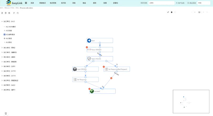
Task: Expand the 执行单元 (HTTP) group
Action: (2, 71)
